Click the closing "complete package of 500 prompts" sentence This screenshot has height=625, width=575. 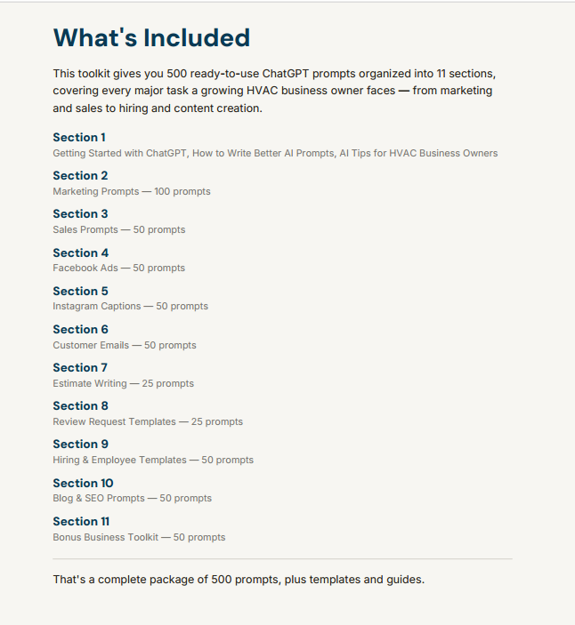click(239, 579)
